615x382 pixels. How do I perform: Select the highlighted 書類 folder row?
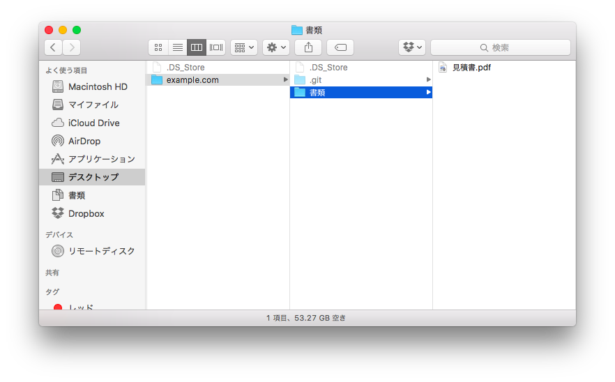pyautogui.click(x=361, y=93)
